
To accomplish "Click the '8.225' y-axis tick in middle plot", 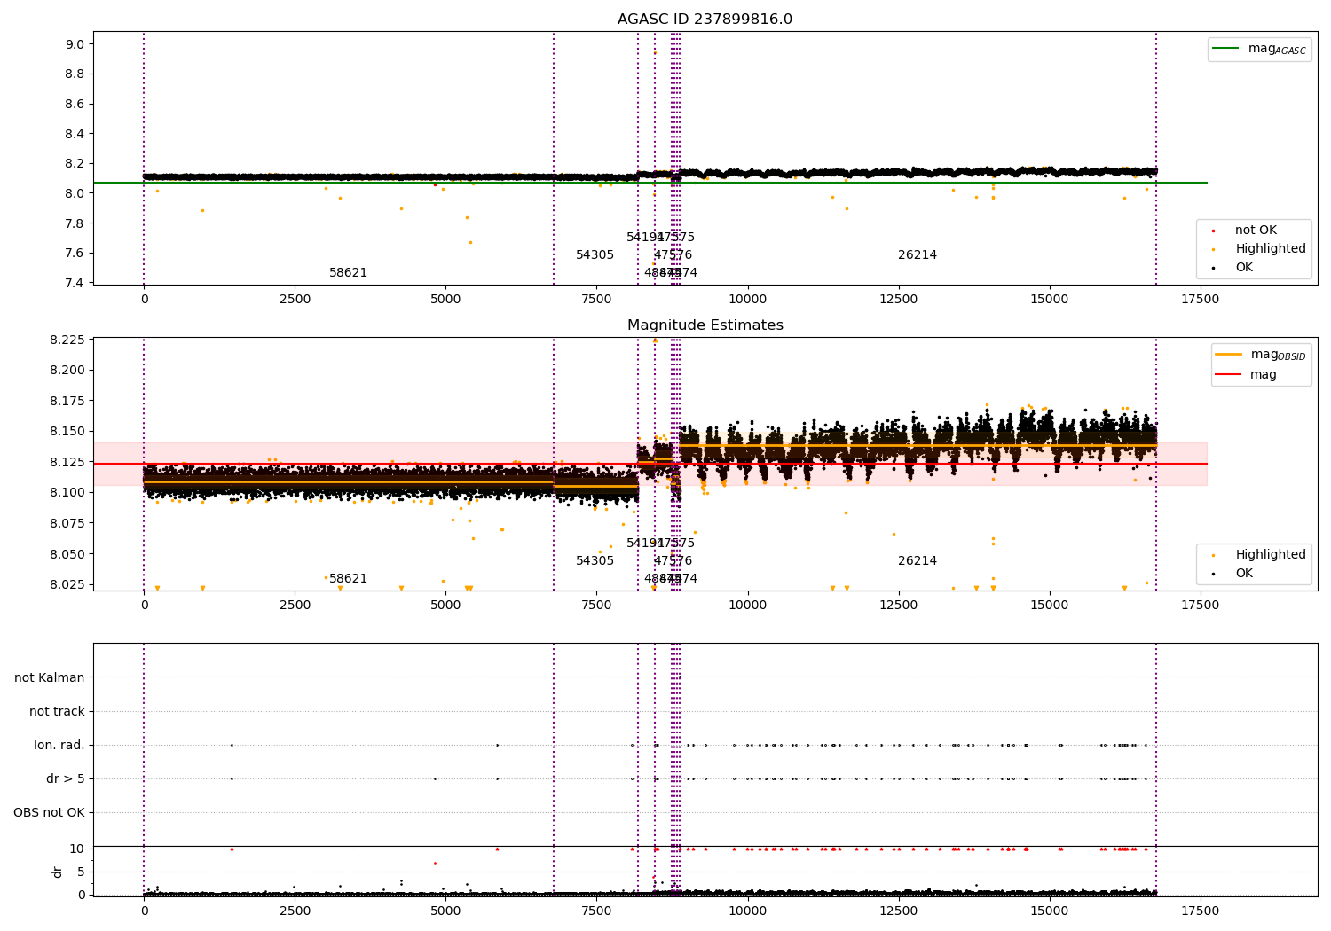I will click(68, 340).
